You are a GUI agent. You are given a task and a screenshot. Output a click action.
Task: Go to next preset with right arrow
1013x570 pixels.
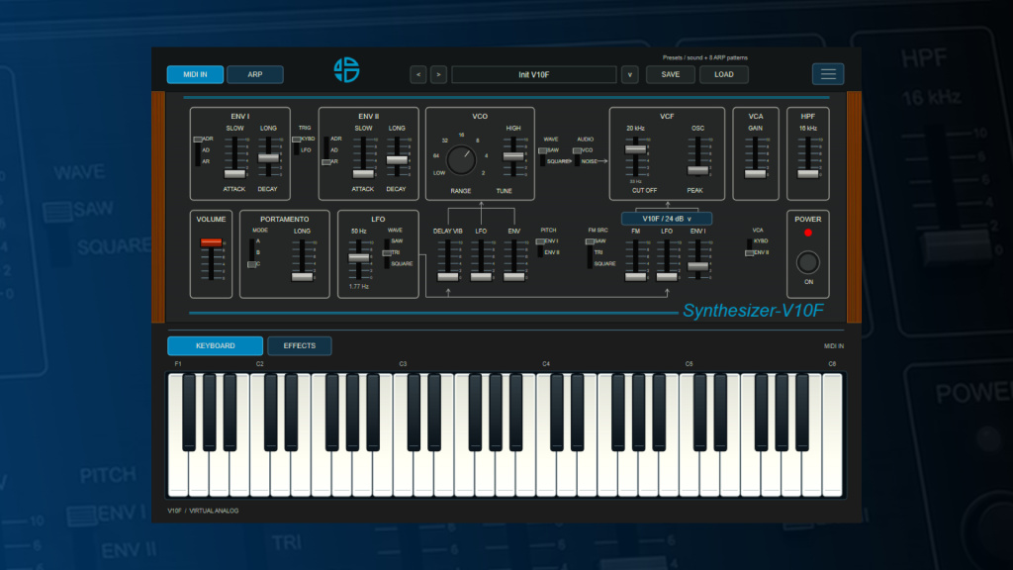(438, 74)
